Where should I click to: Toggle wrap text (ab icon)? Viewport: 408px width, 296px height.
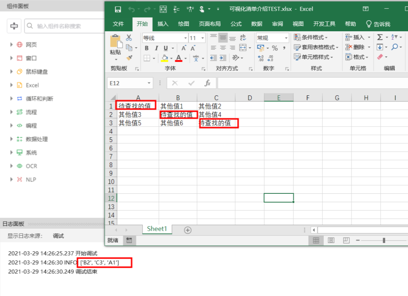pos(243,37)
